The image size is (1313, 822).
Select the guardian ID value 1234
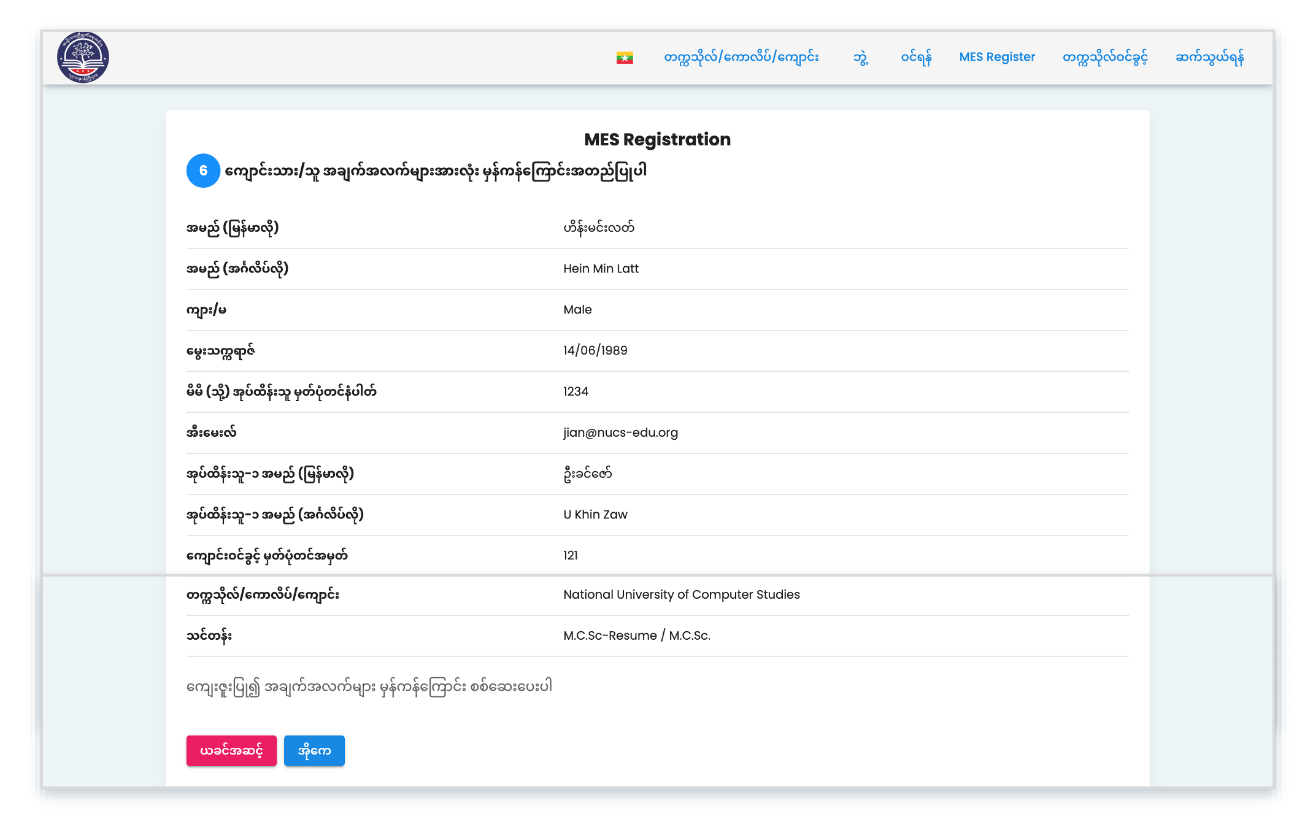[576, 391]
